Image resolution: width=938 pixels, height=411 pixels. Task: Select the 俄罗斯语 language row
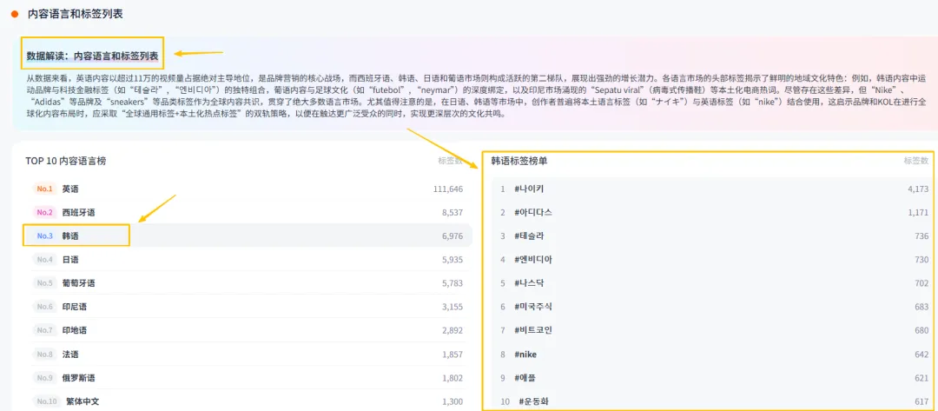(248, 377)
